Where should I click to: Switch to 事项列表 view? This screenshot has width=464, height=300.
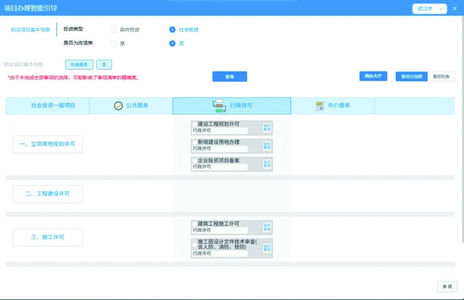pos(441,77)
